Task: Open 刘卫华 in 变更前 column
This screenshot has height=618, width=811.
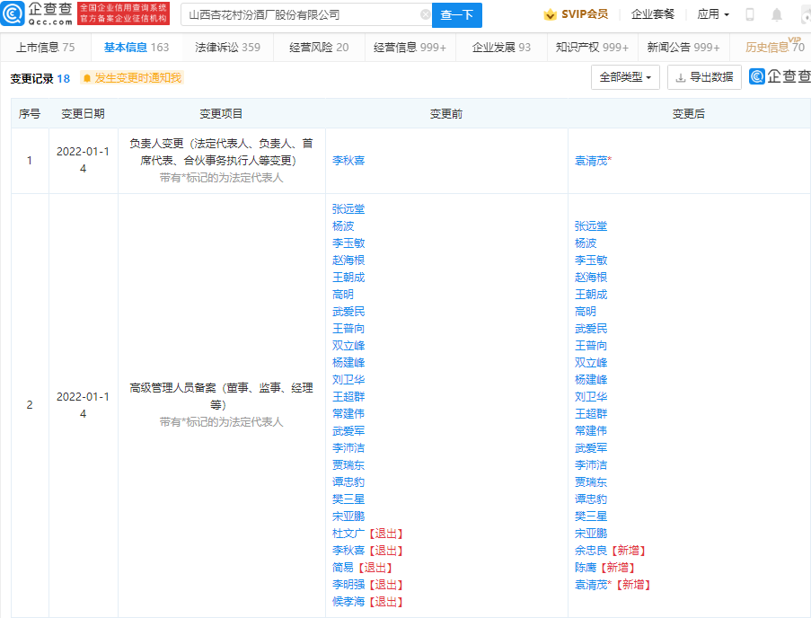Action: tap(348, 380)
